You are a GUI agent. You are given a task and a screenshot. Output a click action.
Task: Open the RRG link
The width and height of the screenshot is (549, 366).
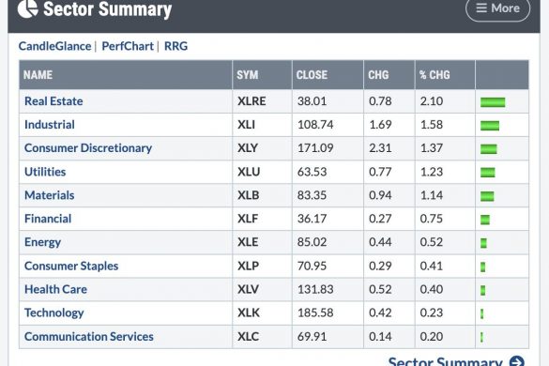tap(175, 46)
